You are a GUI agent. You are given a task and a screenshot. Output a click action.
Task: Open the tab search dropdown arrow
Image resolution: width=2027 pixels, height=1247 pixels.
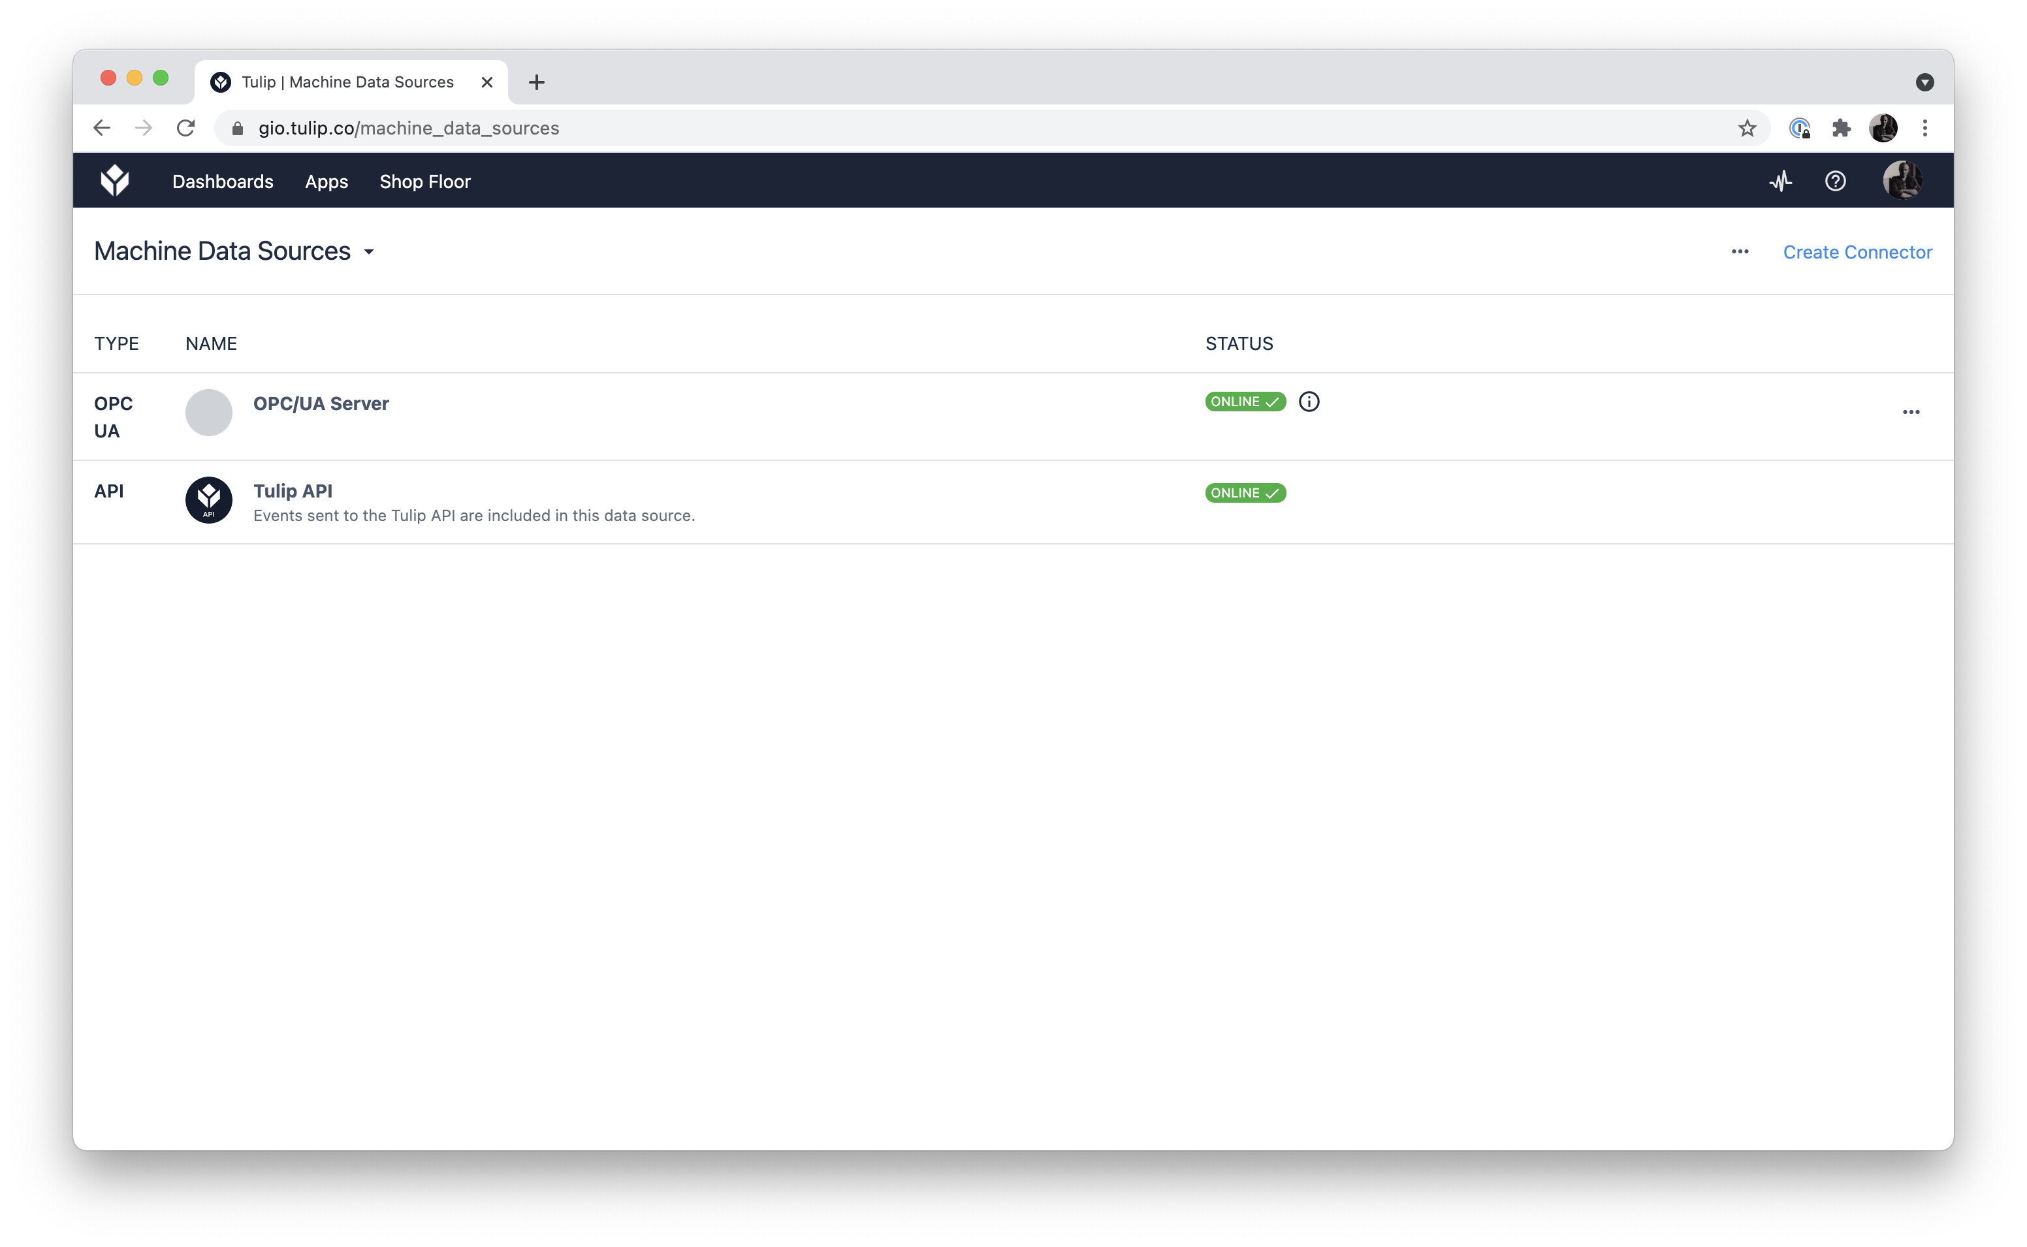coord(1924,82)
